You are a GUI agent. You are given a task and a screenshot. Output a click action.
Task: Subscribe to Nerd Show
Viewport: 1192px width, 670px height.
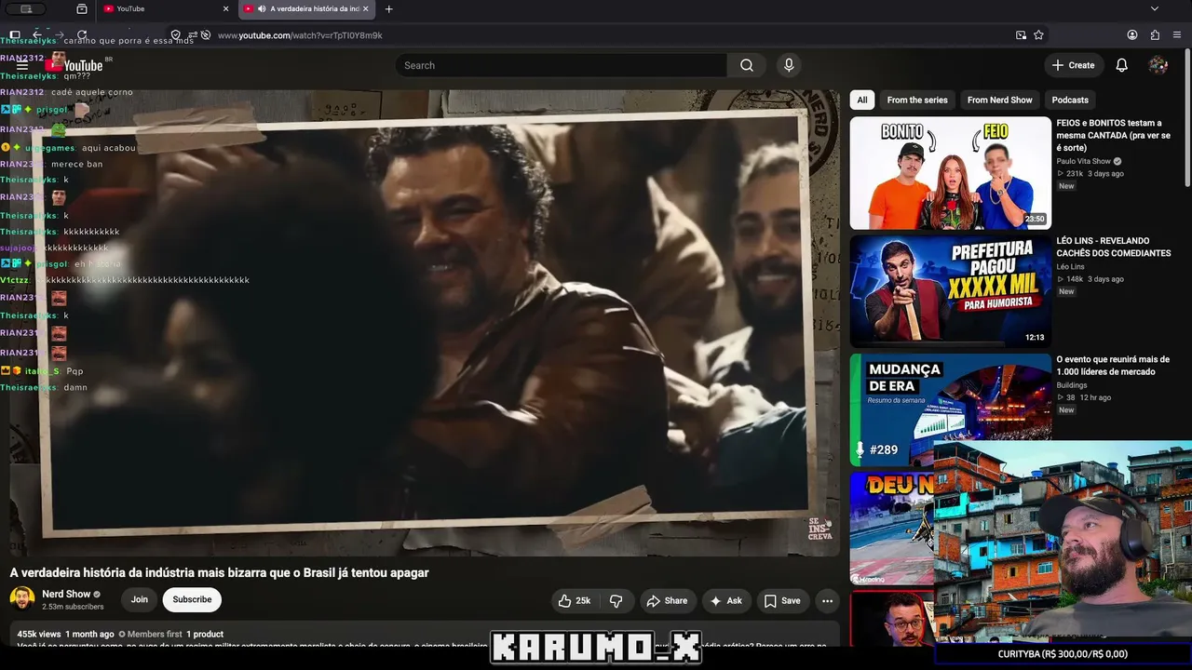(x=192, y=600)
